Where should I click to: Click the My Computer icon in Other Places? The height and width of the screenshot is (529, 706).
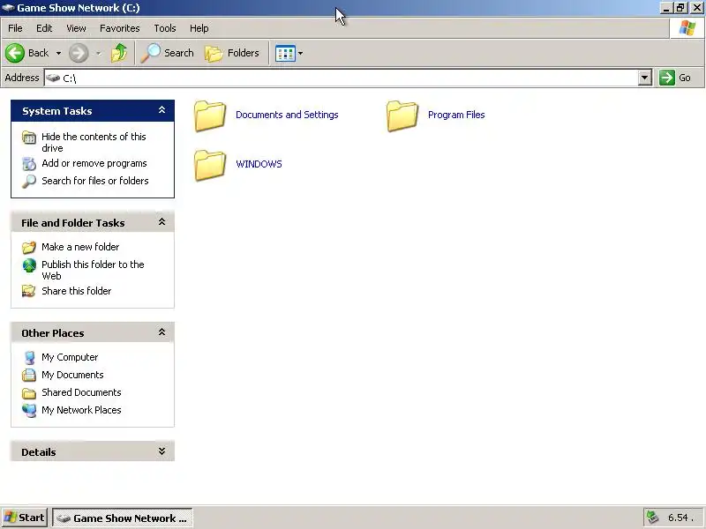29,358
